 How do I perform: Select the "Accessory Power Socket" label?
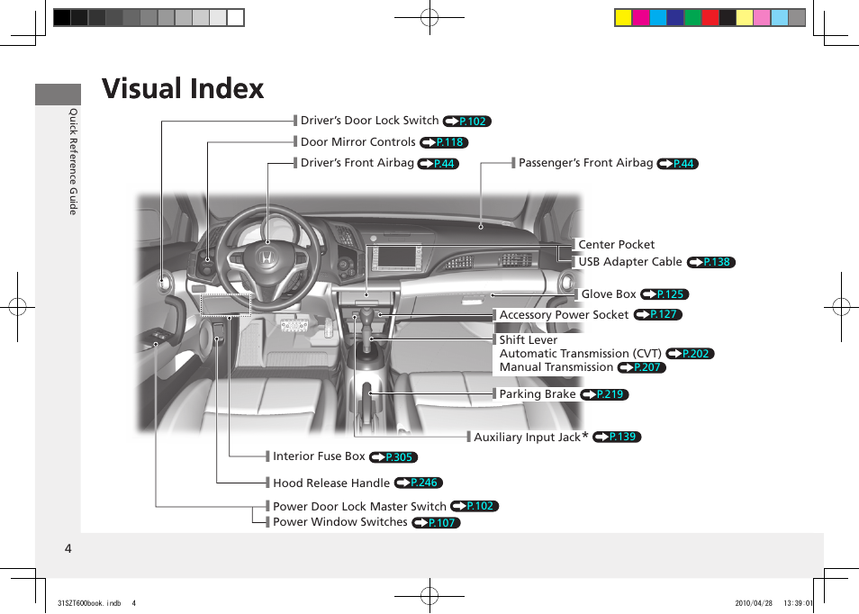point(564,314)
